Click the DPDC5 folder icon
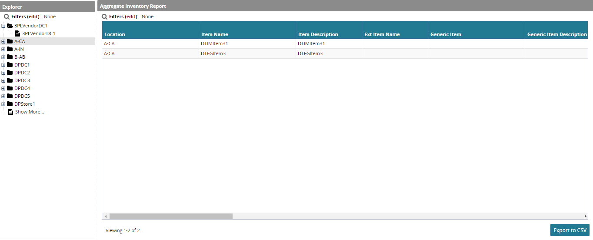593x240 pixels. [x=10, y=96]
